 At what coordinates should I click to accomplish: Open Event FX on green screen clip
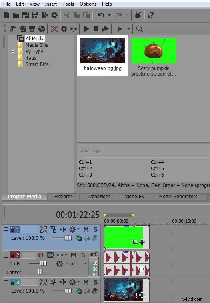point(142,242)
